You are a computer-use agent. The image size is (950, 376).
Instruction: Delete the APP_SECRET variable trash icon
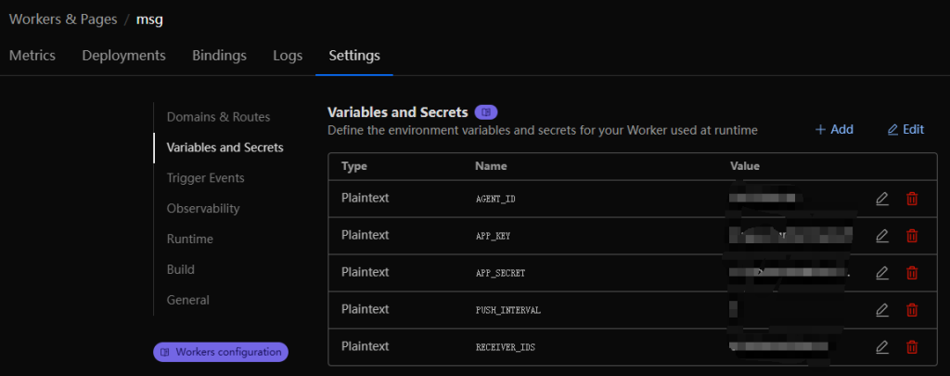(912, 273)
